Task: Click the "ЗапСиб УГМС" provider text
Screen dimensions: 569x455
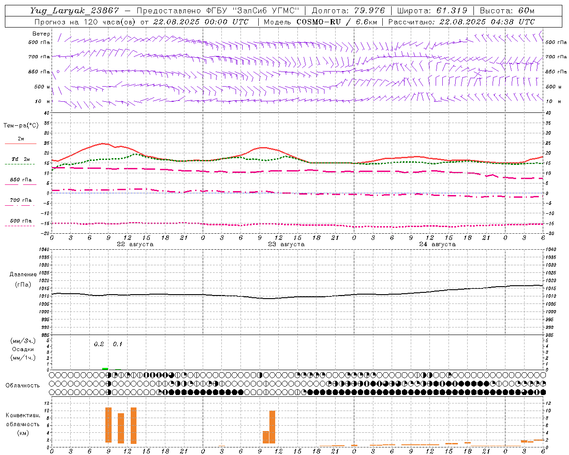Action: 266,11
